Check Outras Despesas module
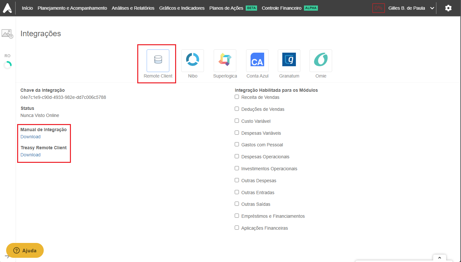This screenshot has width=461, height=262. tap(237, 180)
